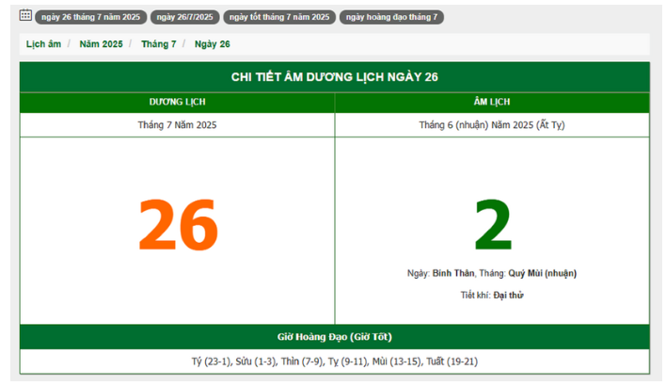Image resolution: width=666 pixels, height=386 pixels.
Task: Click the 'ngày hoàng đạo tháng 7' tag
Action: (x=391, y=17)
